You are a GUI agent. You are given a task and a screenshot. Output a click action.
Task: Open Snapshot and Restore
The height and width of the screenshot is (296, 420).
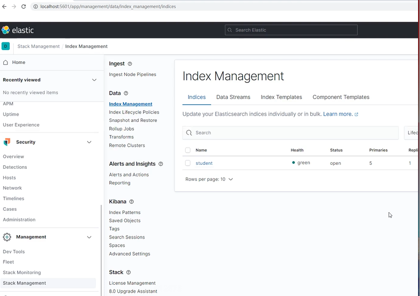133,120
